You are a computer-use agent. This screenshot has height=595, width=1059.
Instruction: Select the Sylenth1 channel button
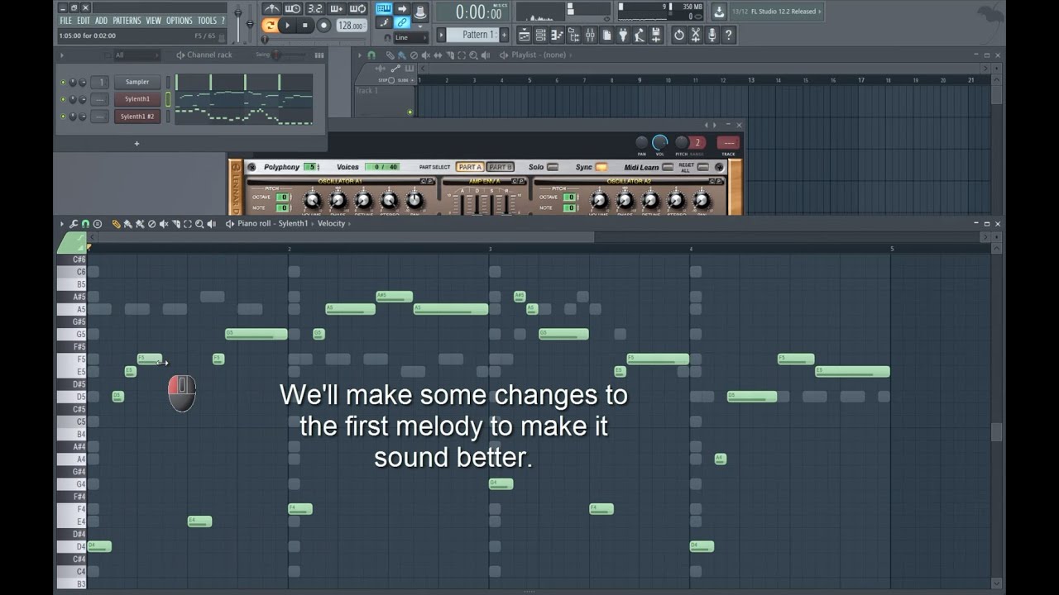[x=137, y=99]
